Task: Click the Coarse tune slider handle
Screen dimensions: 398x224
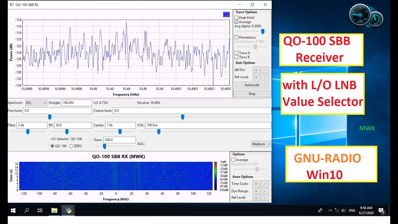Action: click(183, 117)
